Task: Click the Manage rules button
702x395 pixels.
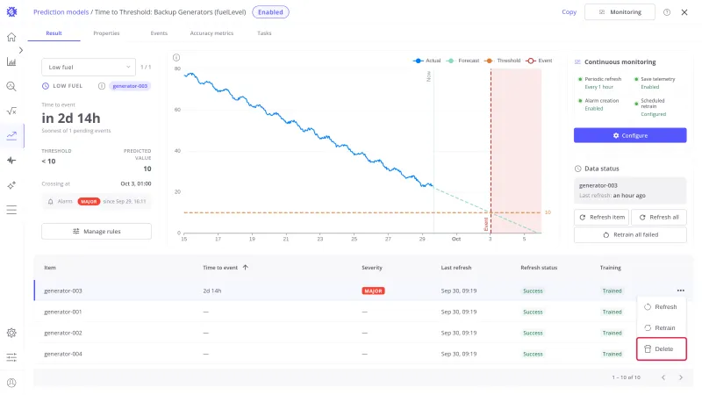Action: pyautogui.click(x=97, y=232)
